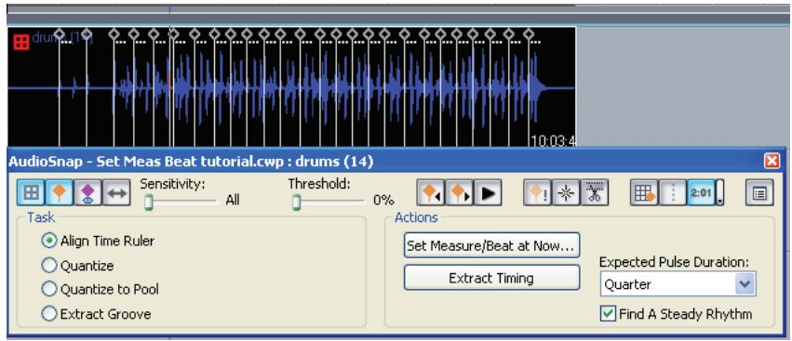Click the scissors split at markers icon
This screenshot has height=341, width=792.
coord(595,192)
